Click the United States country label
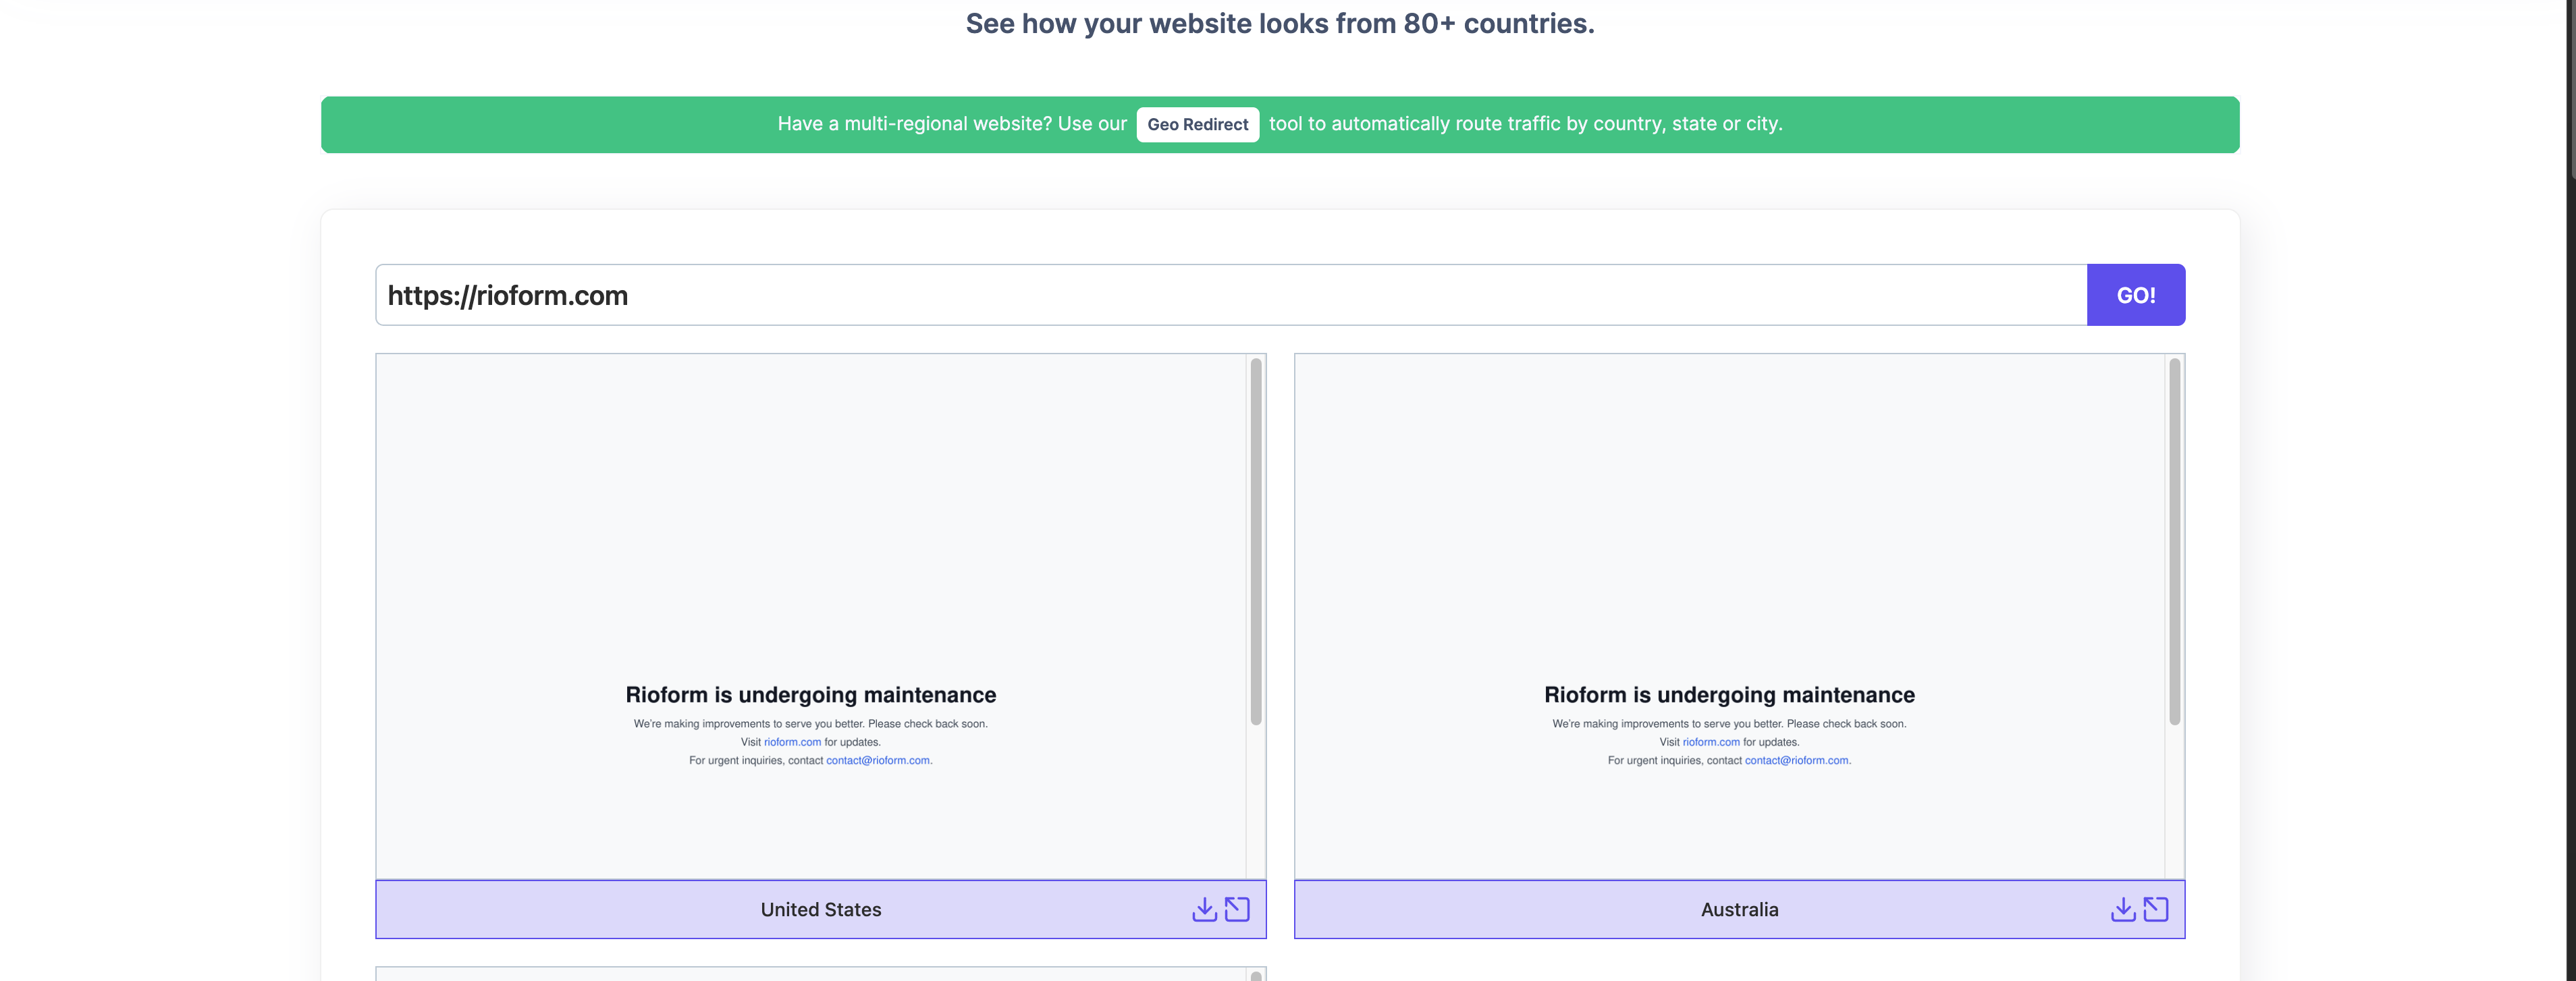 tap(820, 910)
